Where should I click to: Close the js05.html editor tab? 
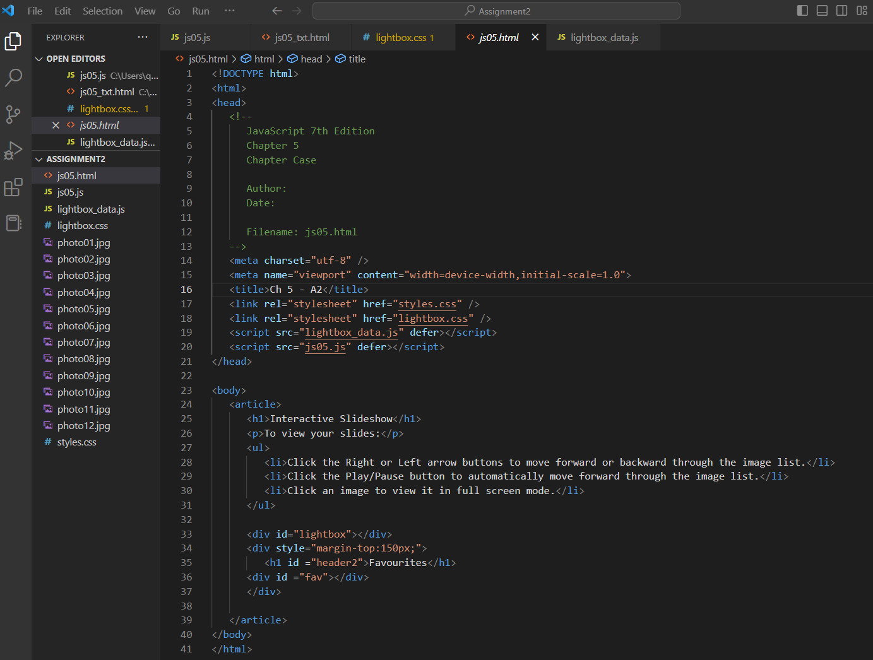(x=535, y=37)
